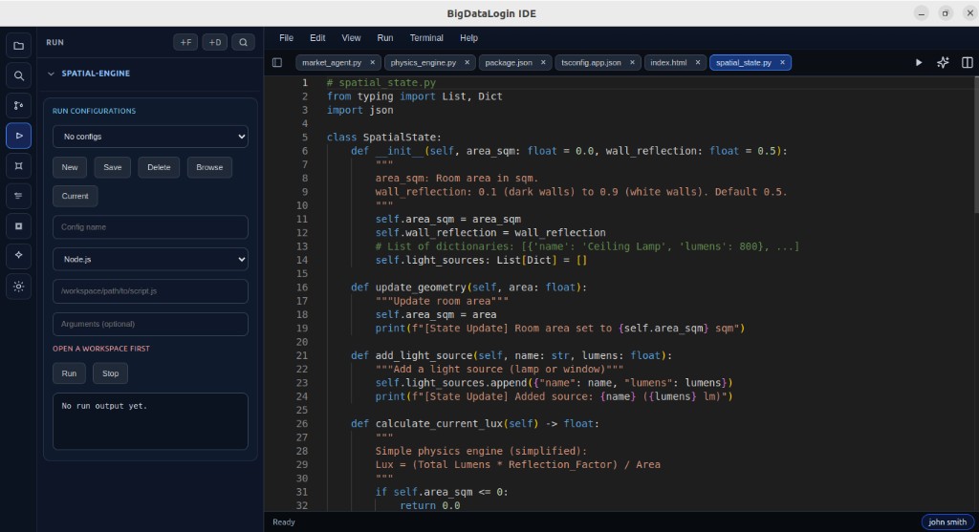Open the Help menu
This screenshot has width=979, height=532.
tap(468, 38)
